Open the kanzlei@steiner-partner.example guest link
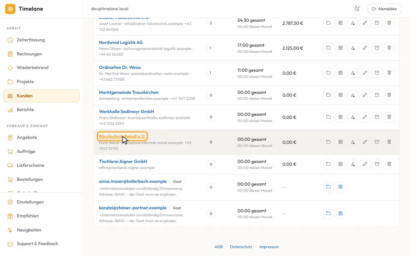This screenshot has width=410, height=256. 132,208
